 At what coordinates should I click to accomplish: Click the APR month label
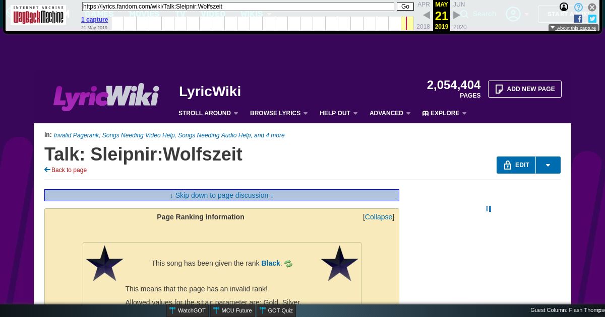pyautogui.click(x=424, y=5)
